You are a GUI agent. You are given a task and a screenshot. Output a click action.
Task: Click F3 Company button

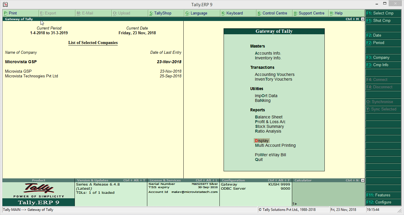point(383,57)
